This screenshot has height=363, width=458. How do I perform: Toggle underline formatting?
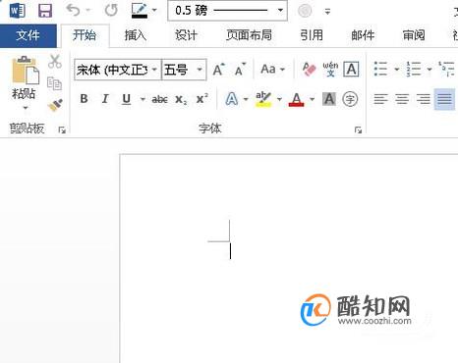127,99
